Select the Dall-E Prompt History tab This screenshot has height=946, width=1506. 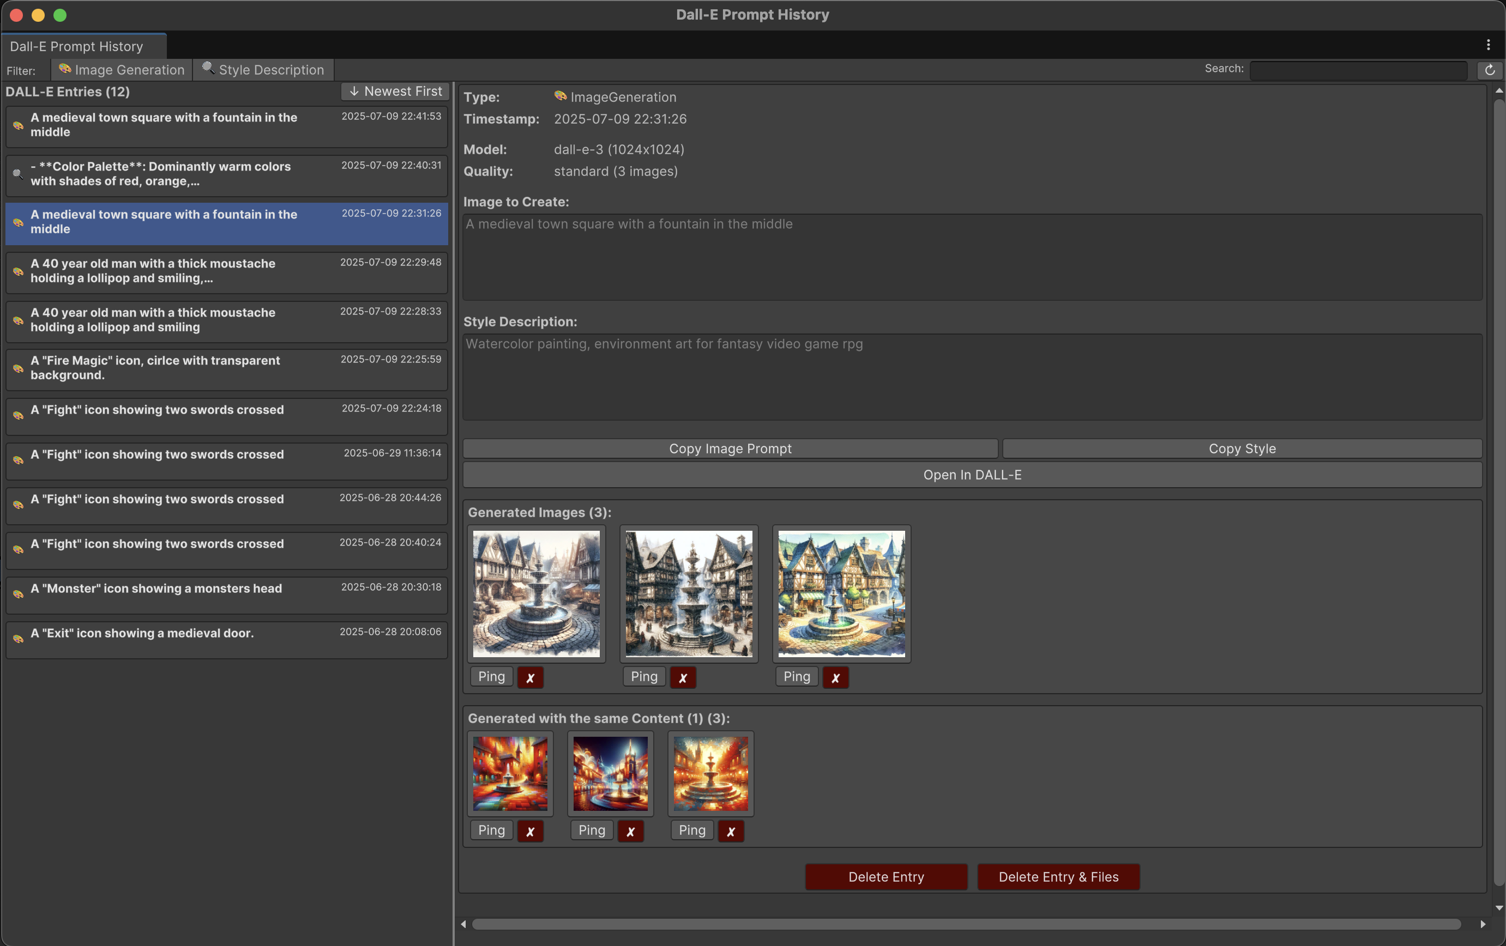pos(77,46)
